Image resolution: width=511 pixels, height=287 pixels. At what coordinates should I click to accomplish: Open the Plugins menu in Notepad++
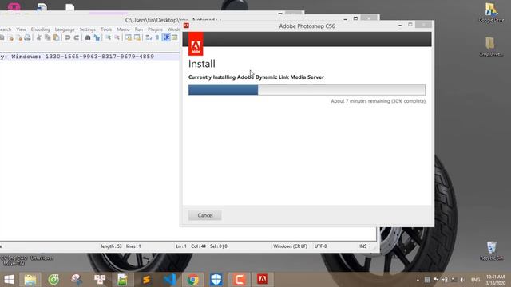(155, 29)
